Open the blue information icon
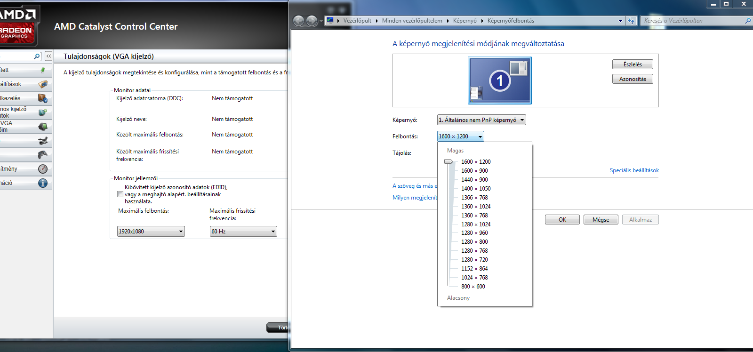The image size is (753, 352). 43,183
